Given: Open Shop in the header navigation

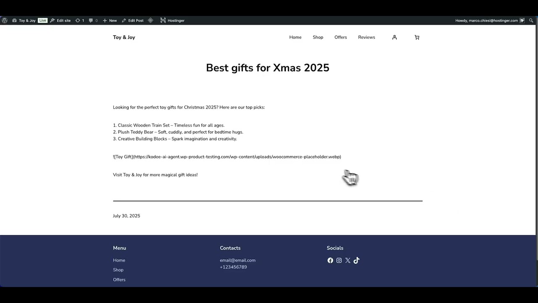Looking at the screenshot, I should coord(318,37).
